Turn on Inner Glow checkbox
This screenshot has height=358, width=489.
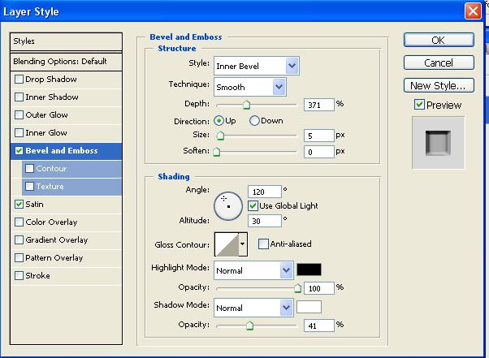[19, 133]
